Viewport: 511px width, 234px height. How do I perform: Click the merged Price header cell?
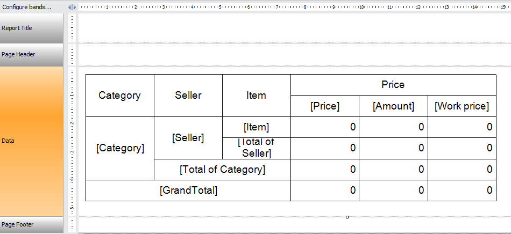click(393, 85)
